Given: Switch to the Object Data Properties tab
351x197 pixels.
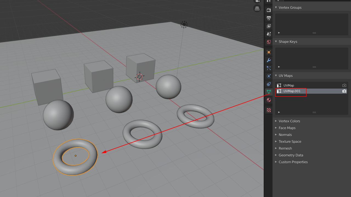Looking at the screenshot, I should [268, 92].
